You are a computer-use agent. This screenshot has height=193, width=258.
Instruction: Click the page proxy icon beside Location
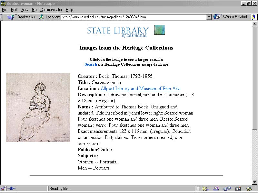[x=41, y=17]
